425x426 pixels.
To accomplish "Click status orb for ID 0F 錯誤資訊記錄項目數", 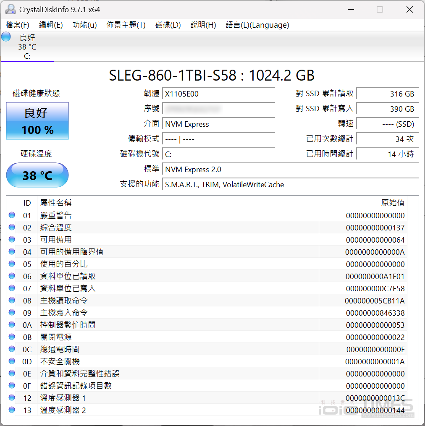I will pyautogui.click(x=12, y=386).
